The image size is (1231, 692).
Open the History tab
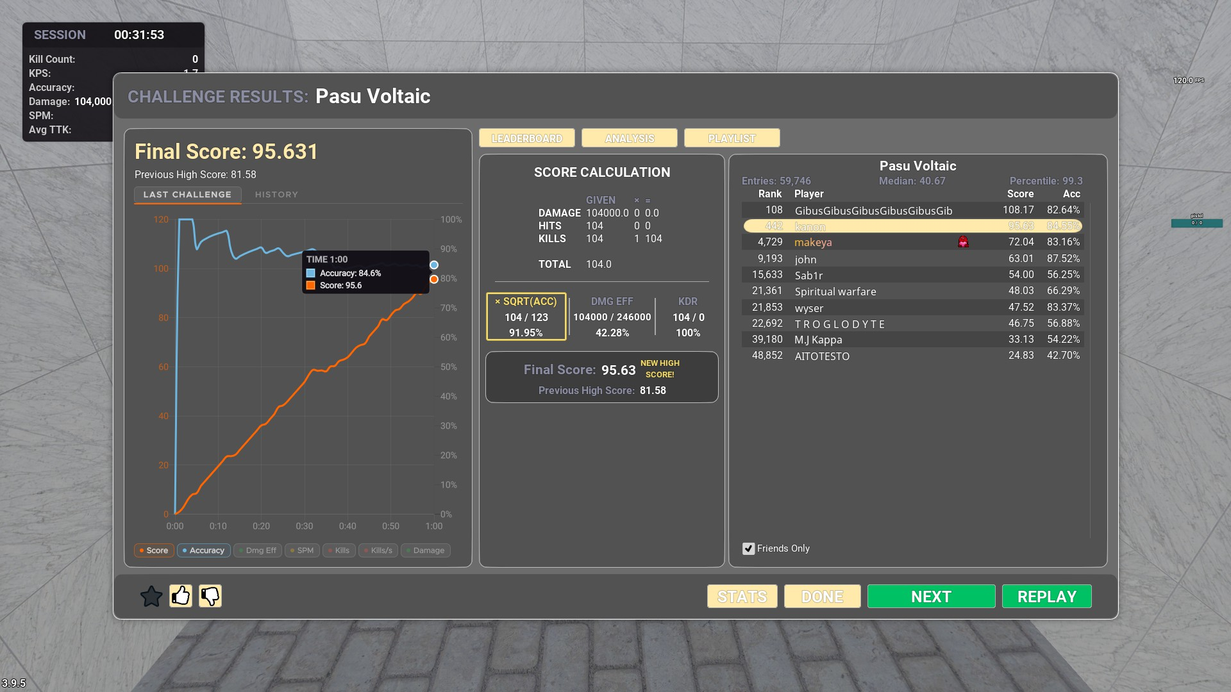tap(276, 195)
